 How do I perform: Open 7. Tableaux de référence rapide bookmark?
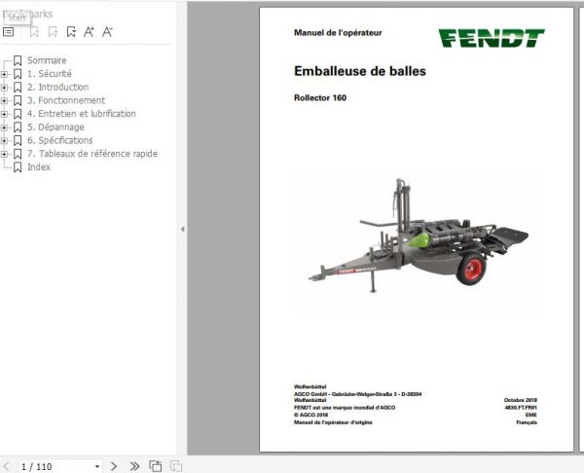92,154
